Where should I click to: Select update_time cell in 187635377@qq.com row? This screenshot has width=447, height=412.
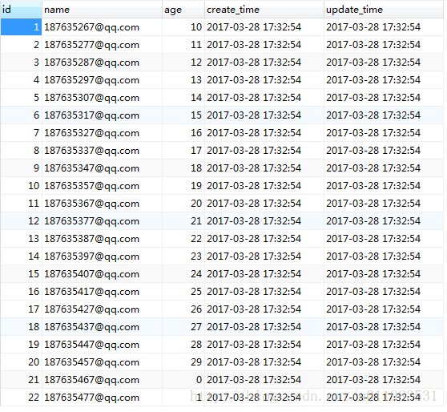click(x=384, y=221)
